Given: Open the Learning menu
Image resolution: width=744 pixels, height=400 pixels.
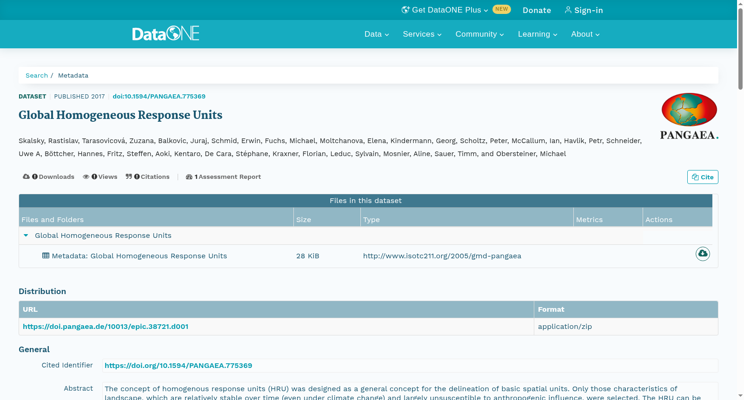Looking at the screenshot, I should (538, 34).
